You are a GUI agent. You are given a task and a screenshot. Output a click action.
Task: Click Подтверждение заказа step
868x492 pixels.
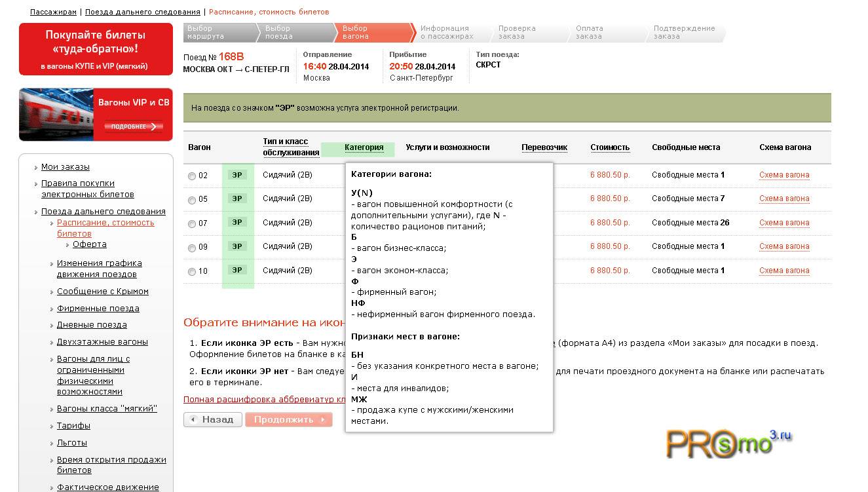684,33
